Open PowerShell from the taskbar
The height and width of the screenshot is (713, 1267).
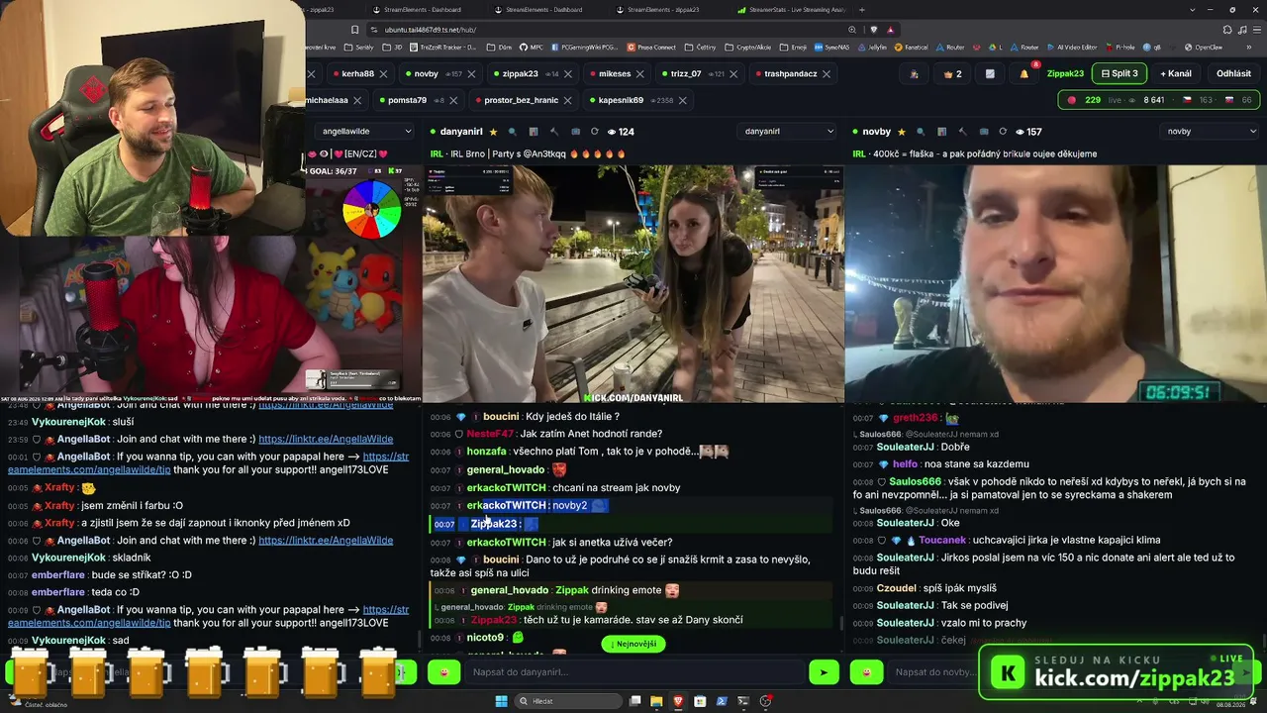click(722, 701)
